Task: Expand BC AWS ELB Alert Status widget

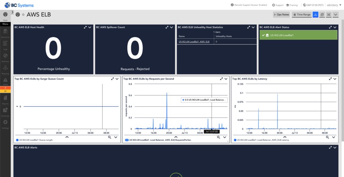Action: click(330, 27)
